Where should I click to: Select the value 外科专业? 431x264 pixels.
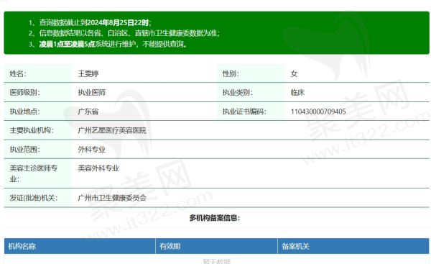(91, 150)
